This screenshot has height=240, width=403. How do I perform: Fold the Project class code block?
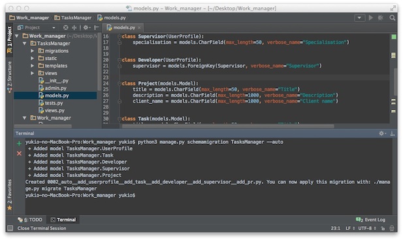120,84
